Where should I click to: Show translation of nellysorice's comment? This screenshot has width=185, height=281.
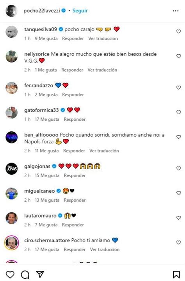[102, 70]
